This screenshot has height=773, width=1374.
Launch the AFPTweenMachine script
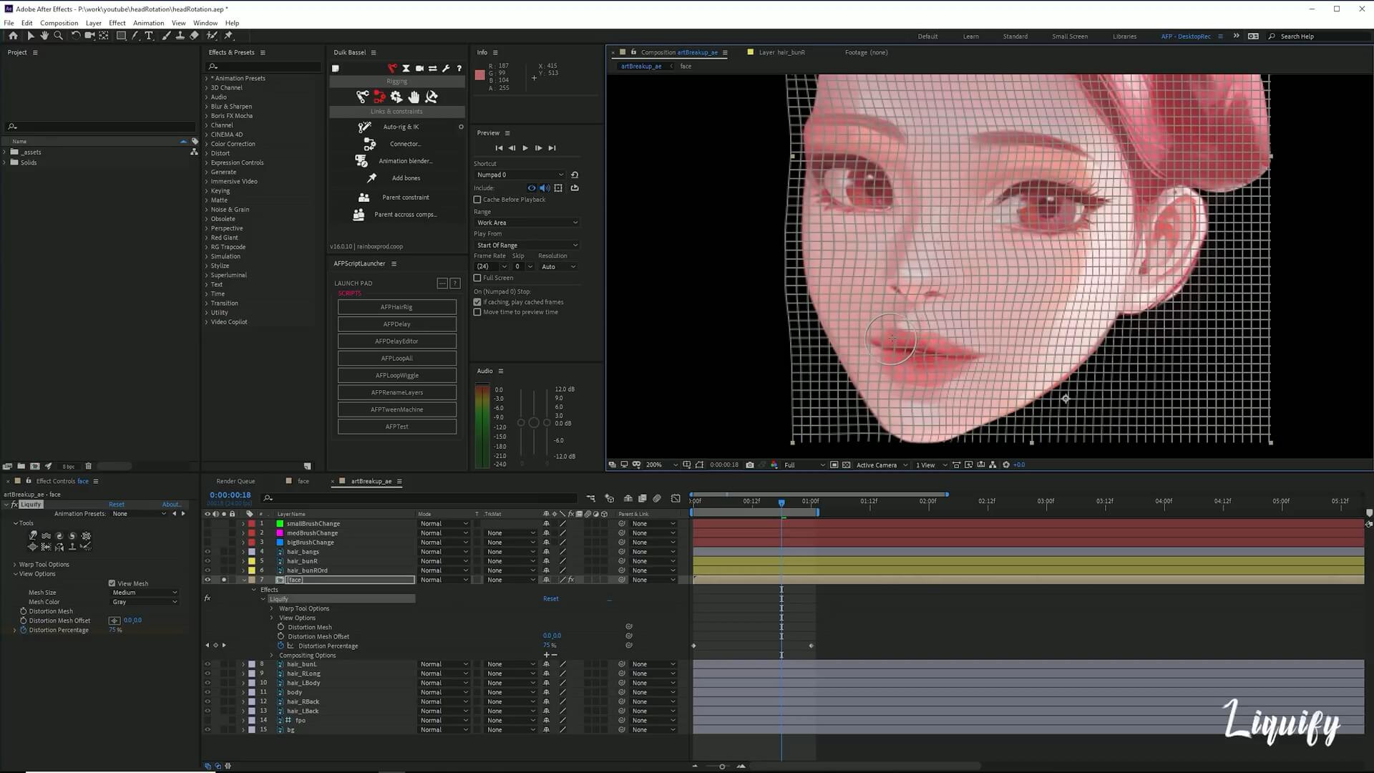(397, 410)
